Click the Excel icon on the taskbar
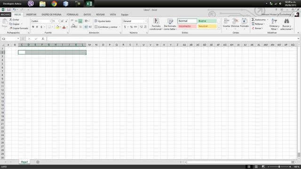The image size is (301, 169). click(89, 4)
